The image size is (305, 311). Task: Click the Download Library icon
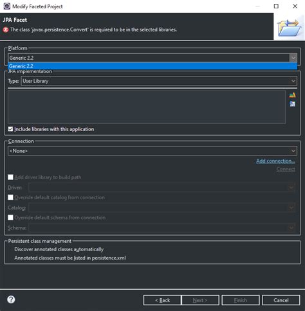point(292,104)
